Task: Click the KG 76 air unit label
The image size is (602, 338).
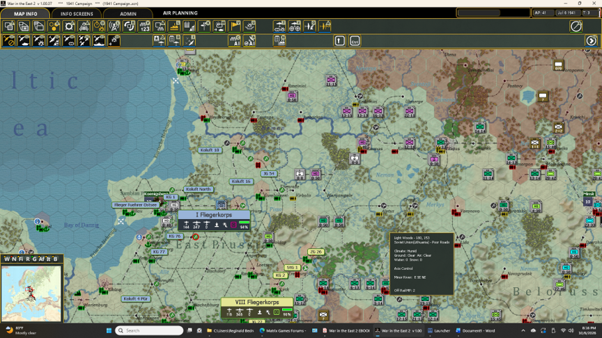Action: 174,236
